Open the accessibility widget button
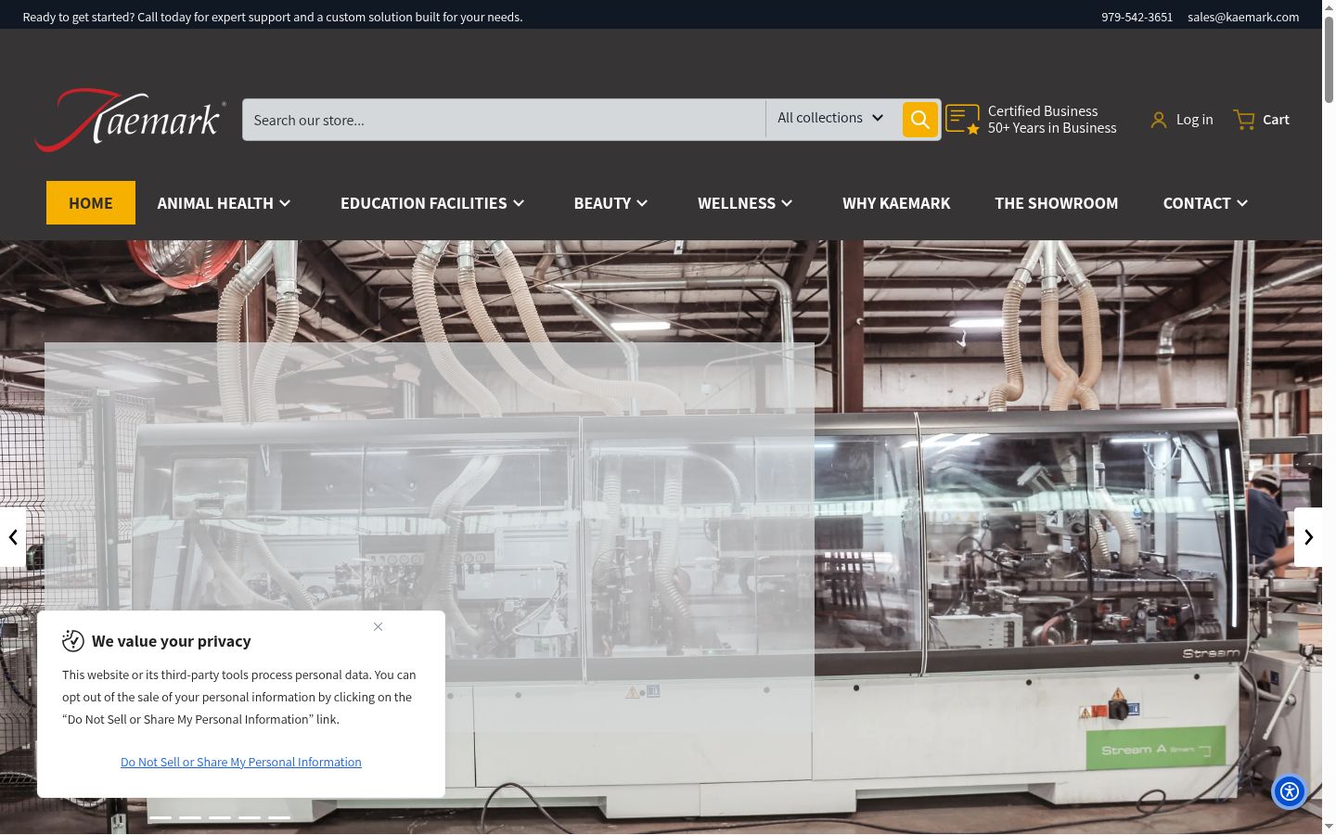Image resolution: width=1336 pixels, height=835 pixels. [x=1290, y=791]
